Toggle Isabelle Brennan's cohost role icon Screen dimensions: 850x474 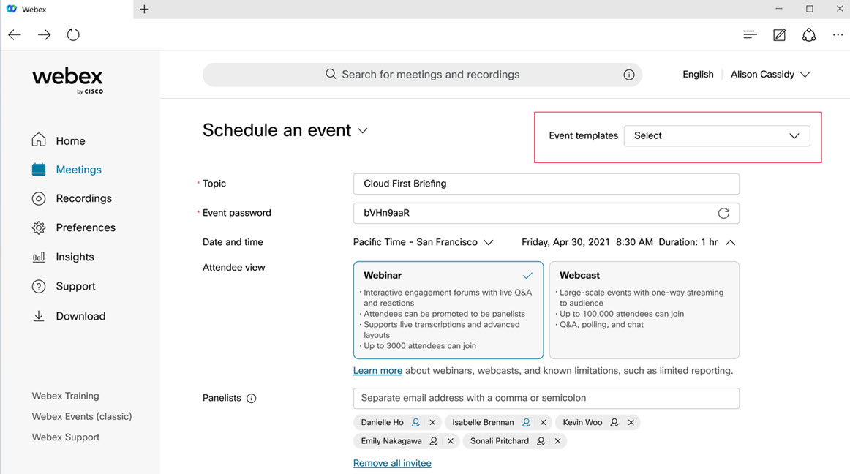click(x=525, y=422)
